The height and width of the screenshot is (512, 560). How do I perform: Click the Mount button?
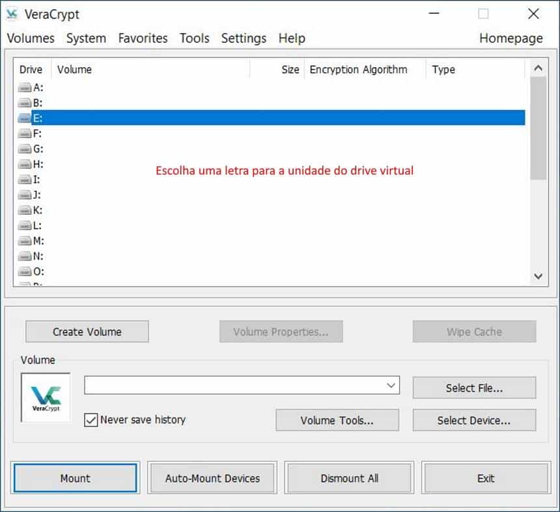click(x=76, y=478)
